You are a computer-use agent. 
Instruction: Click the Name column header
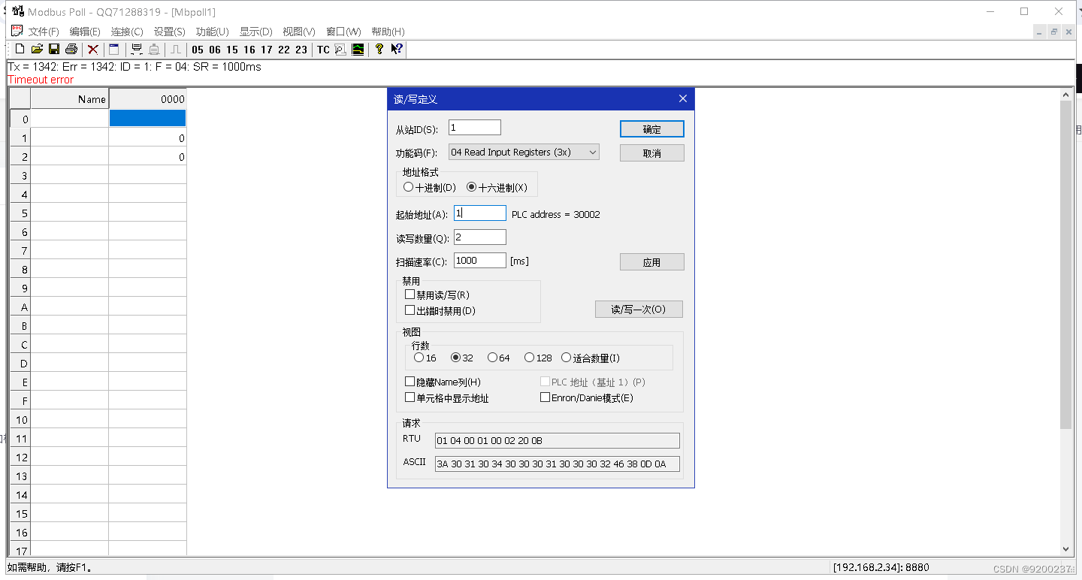point(70,98)
